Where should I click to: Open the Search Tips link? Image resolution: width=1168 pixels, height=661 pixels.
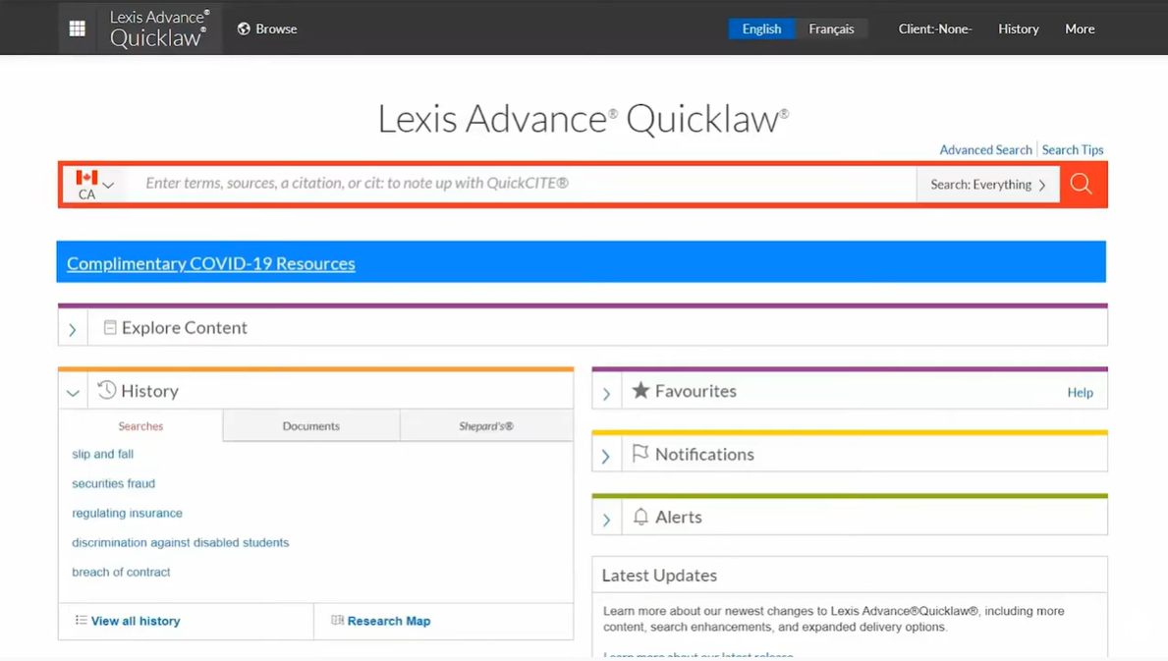click(1073, 149)
